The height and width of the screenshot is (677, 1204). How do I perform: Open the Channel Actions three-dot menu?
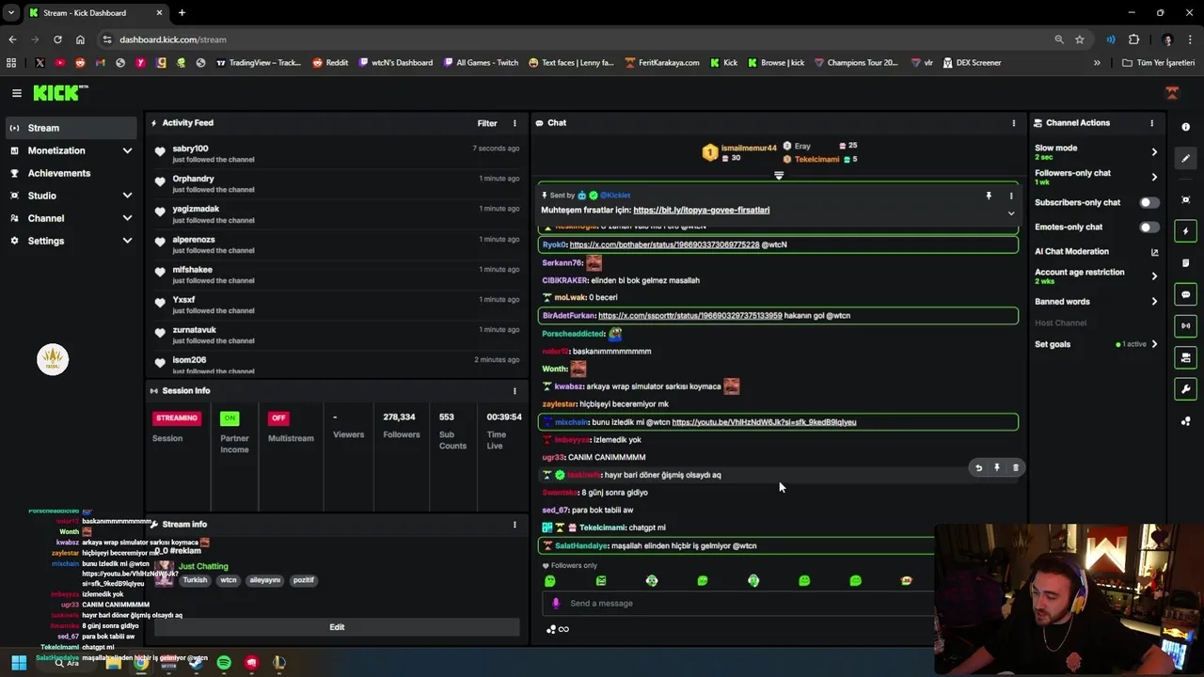pyautogui.click(x=1151, y=123)
